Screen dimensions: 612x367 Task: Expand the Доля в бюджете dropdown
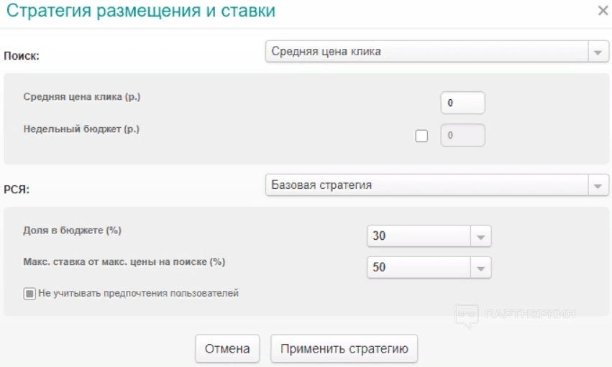(429, 236)
